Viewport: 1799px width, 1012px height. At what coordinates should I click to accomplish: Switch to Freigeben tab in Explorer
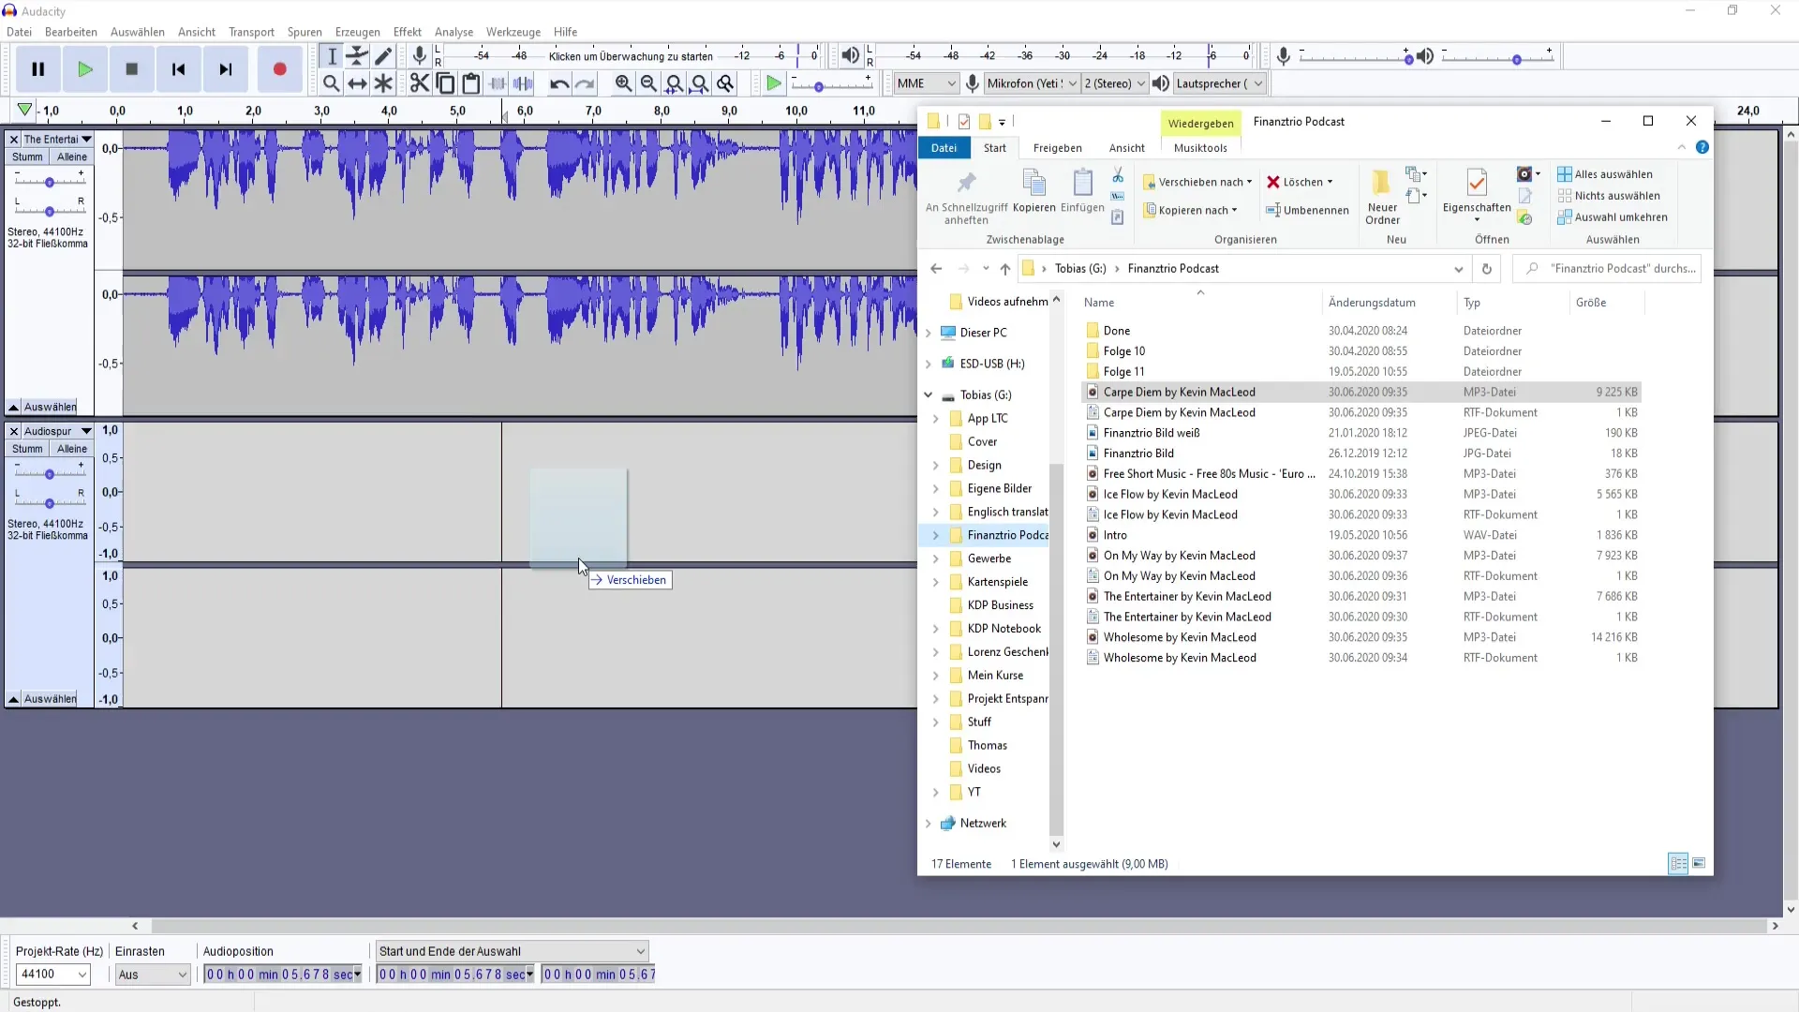[1058, 148]
